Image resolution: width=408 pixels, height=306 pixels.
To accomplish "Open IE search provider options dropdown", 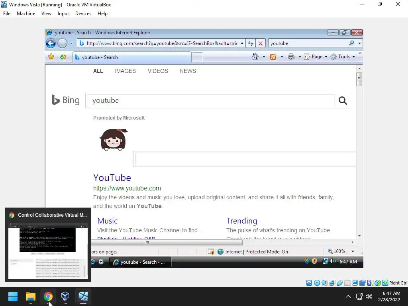I will point(359,43).
